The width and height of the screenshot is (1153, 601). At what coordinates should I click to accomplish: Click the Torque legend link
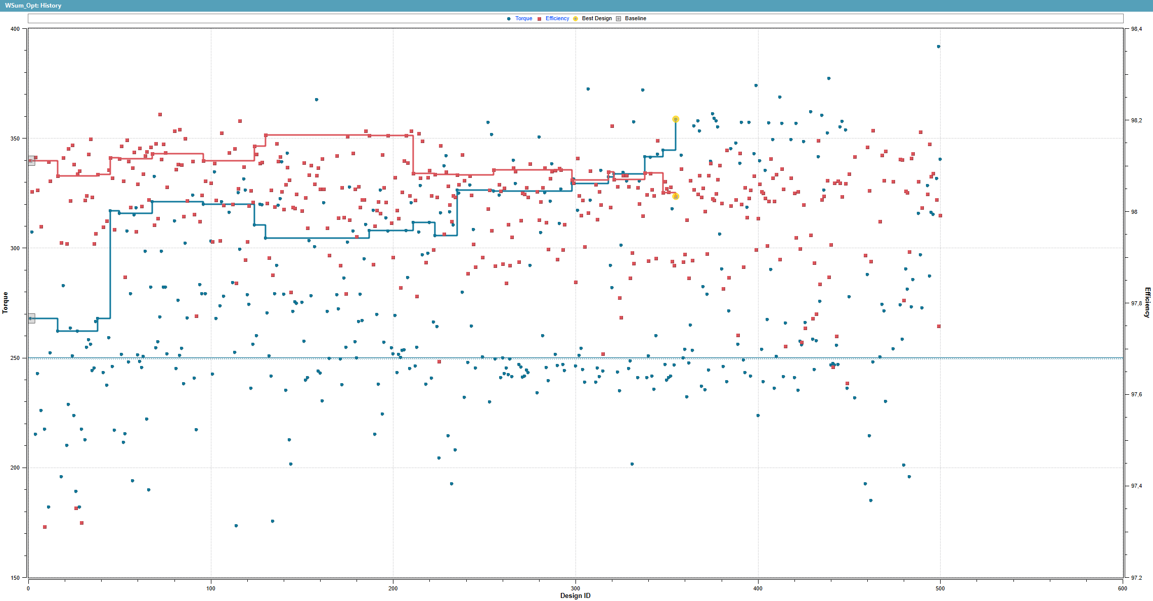tap(523, 19)
